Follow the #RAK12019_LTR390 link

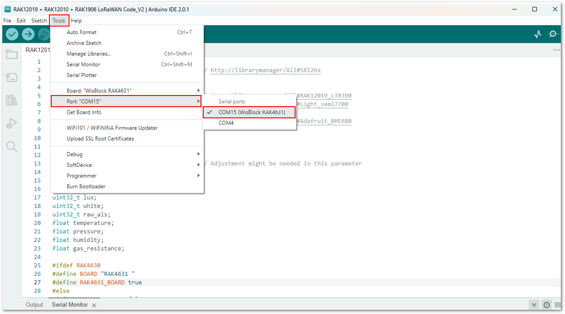tap(324, 96)
